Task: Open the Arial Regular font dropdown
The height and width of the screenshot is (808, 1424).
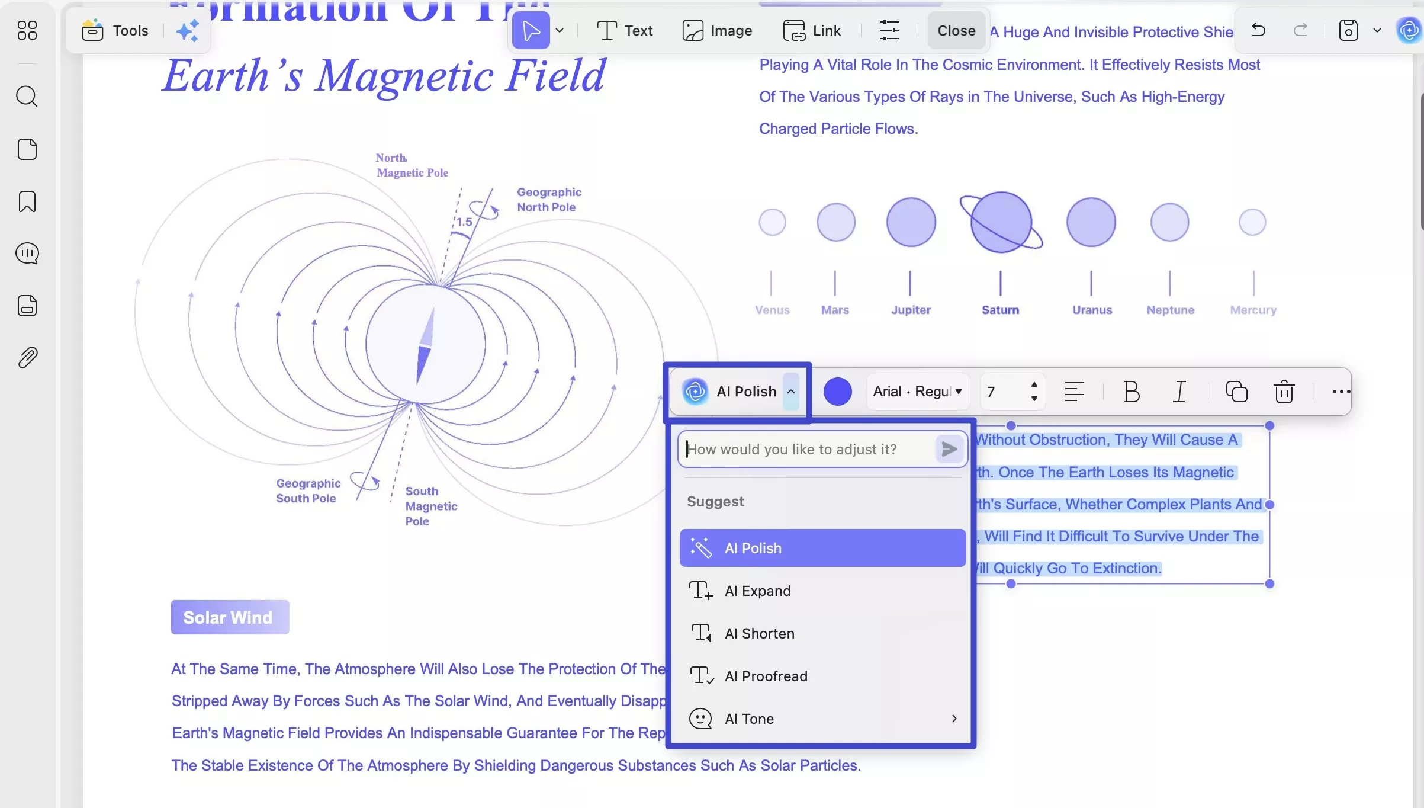Action: pos(917,392)
